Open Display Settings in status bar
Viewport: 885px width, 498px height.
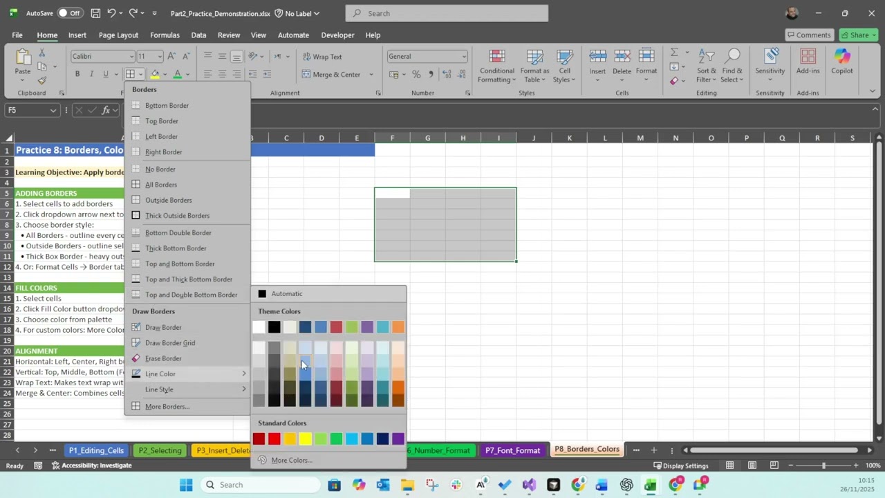pos(681,465)
